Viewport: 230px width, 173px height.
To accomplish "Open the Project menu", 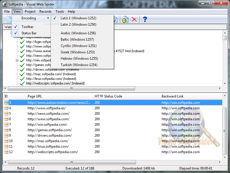I will 30,12.
